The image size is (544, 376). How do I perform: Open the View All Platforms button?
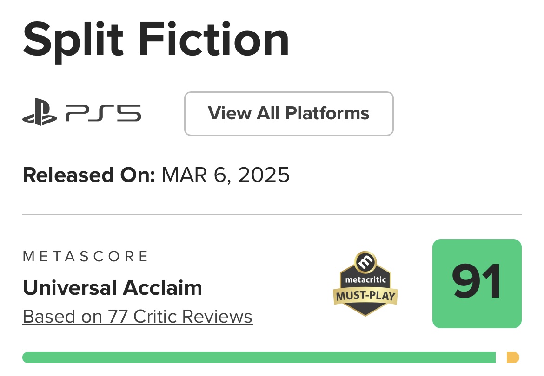pyautogui.click(x=289, y=114)
